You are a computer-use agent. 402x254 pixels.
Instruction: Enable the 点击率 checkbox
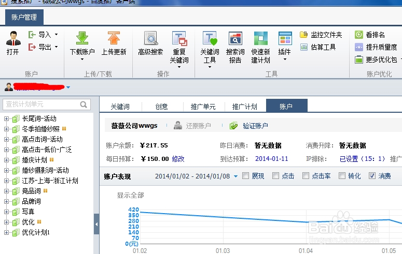tap(306, 175)
